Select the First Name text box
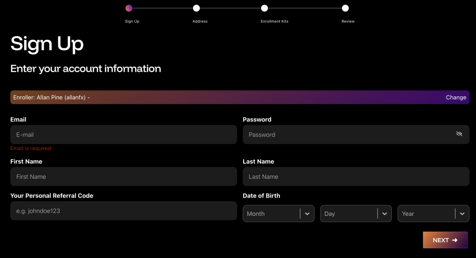The height and width of the screenshot is (258, 476). [123, 176]
